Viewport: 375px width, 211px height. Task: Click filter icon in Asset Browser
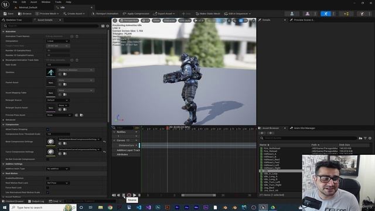click(365, 138)
